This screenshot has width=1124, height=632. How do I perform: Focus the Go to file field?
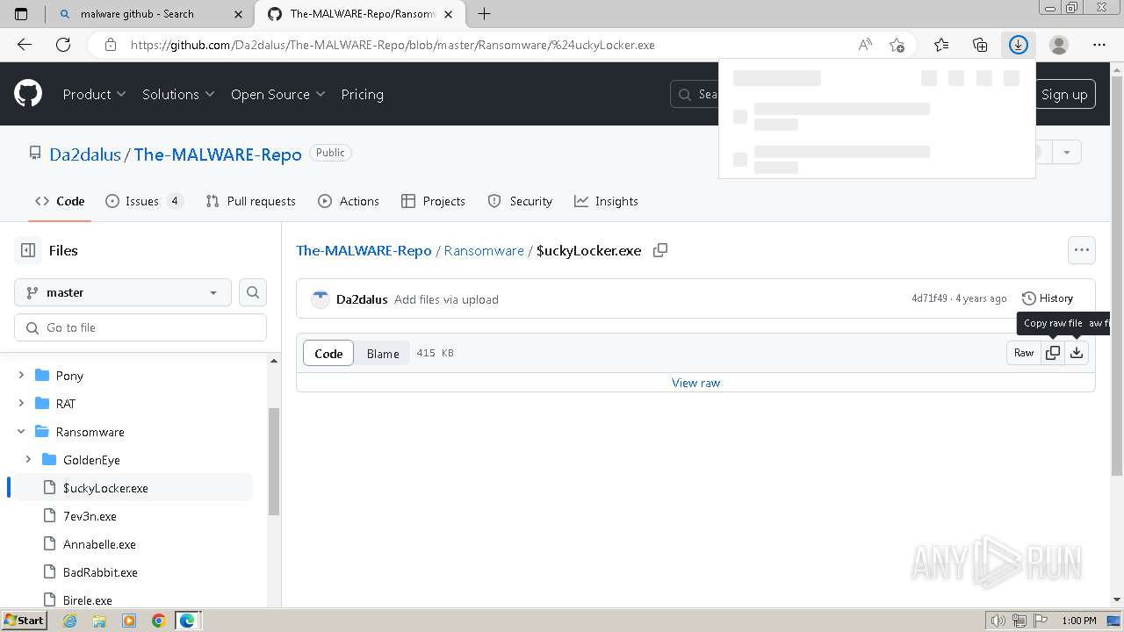coord(140,327)
